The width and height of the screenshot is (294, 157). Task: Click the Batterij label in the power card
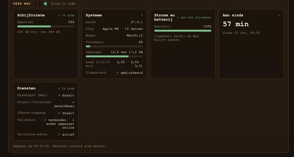click(x=162, y=26)
